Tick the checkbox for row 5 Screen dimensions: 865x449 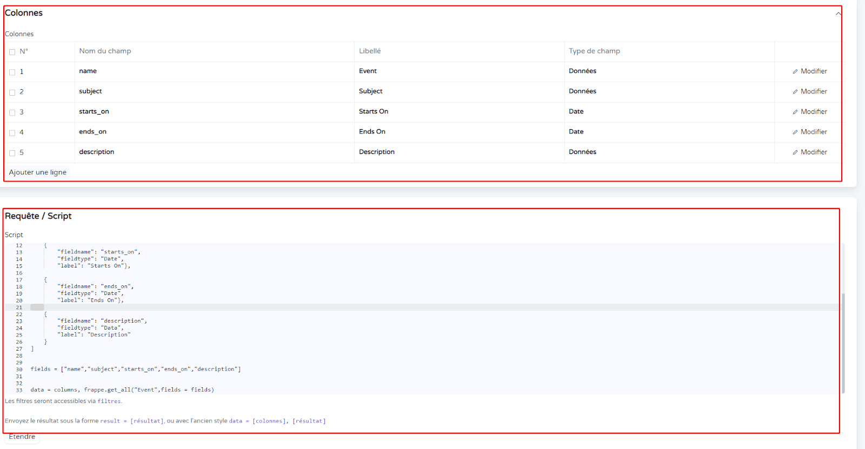coord(12,153)
